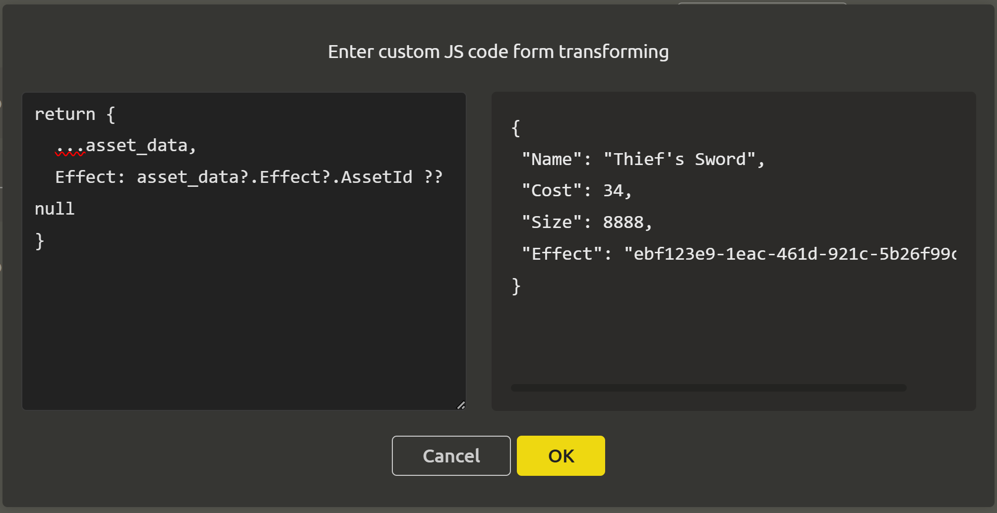The image size is (997, 513).
Task: Click the dialog title about custom JS code
Action: coord(498,52)
